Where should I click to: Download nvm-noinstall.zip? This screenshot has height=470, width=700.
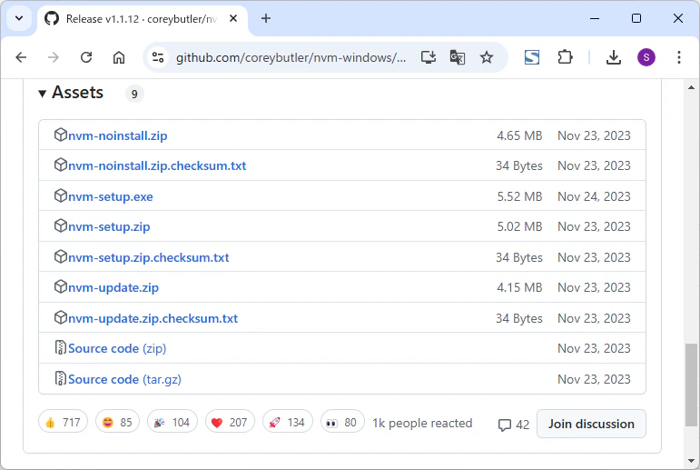click(x=117, y=135)
